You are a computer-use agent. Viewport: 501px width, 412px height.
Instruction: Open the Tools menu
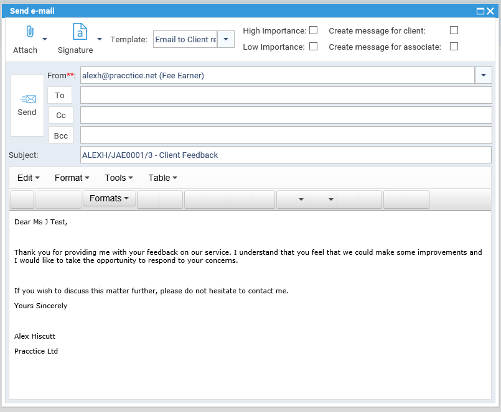(x=118, y=178)
